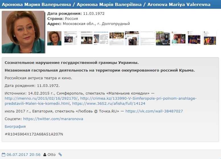Open the seventh thumbnail, mostly white page
Screen dimensions: 221x159
147,38
